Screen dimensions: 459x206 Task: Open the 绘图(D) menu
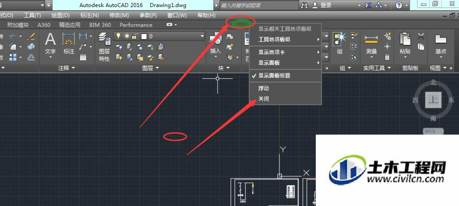click(x=60, y=15)
